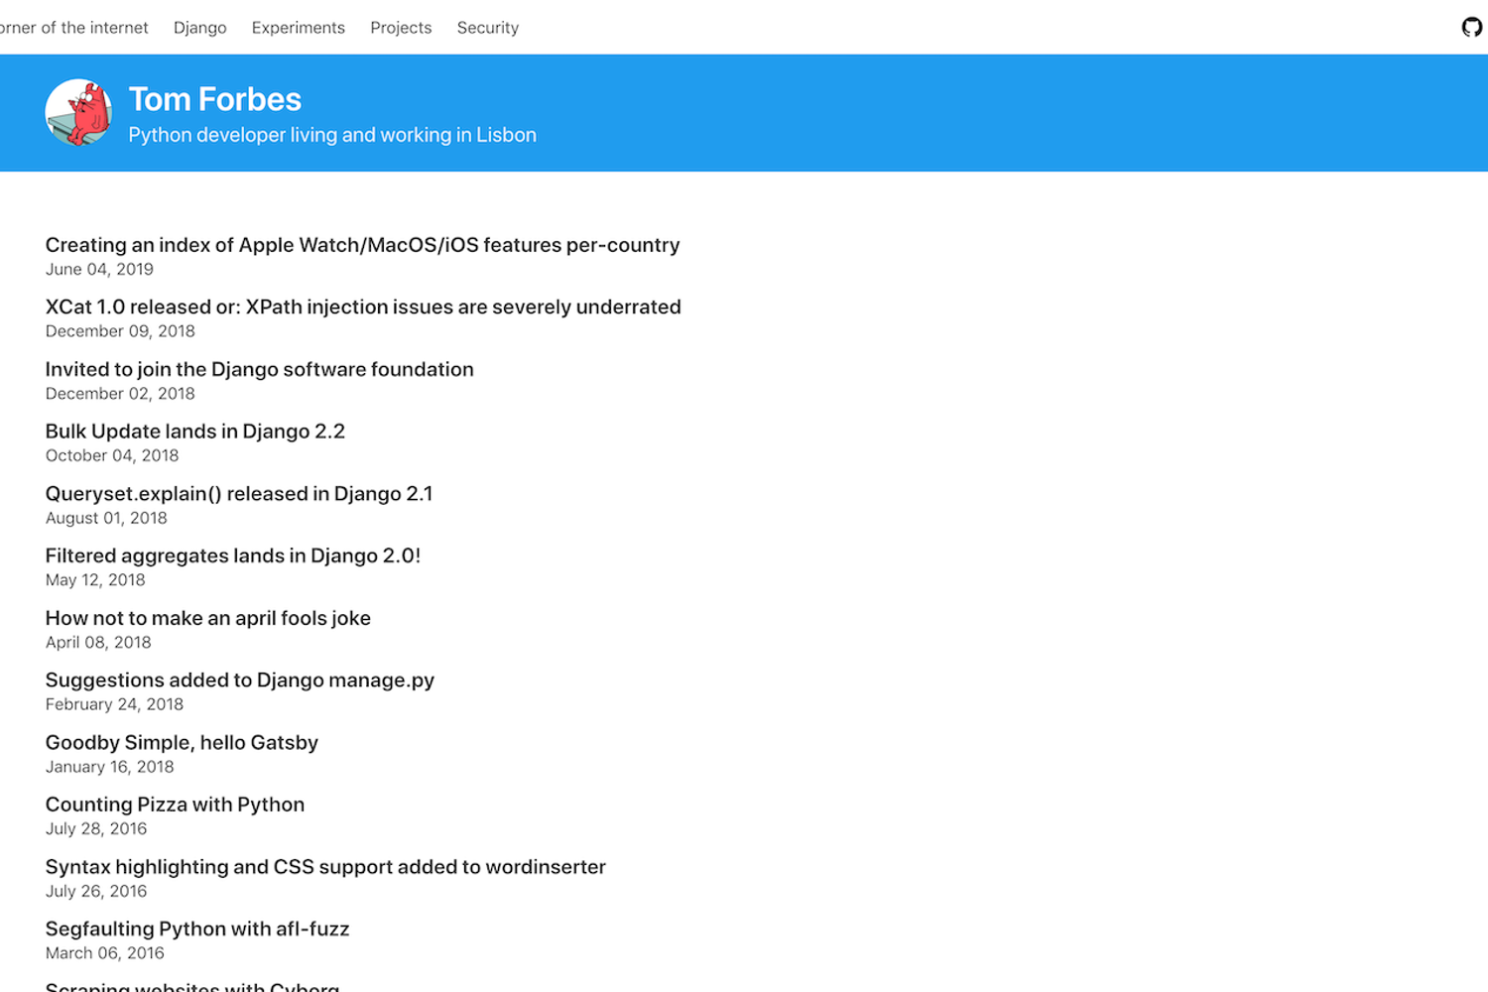Image resolution: width=1488 pixels, height=992 pixels.
Task: View Queryset.explain() released in Django 2.1
Action: point(239,494)
